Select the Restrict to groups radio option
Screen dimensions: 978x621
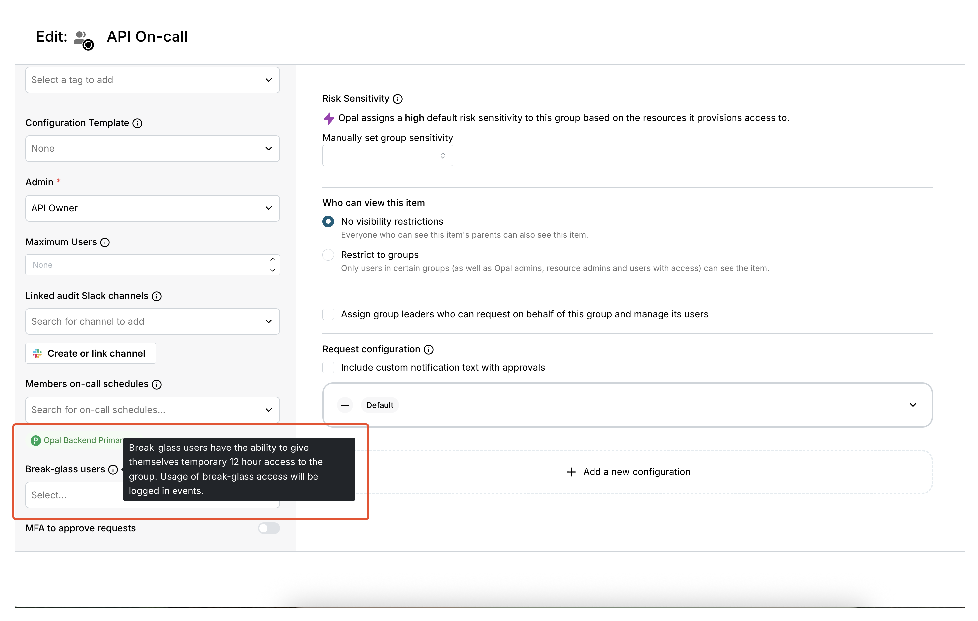328,255
